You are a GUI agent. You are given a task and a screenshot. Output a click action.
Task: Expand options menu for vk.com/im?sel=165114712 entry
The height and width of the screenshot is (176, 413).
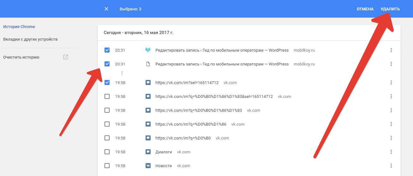[391, 82]
